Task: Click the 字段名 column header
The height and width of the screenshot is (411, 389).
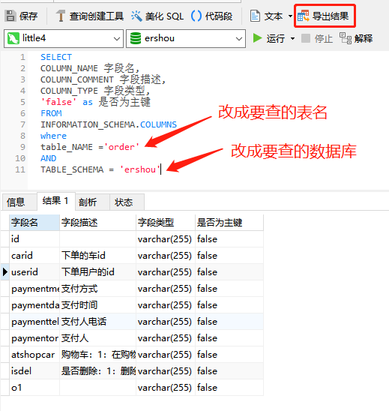Action: [34, 223]
